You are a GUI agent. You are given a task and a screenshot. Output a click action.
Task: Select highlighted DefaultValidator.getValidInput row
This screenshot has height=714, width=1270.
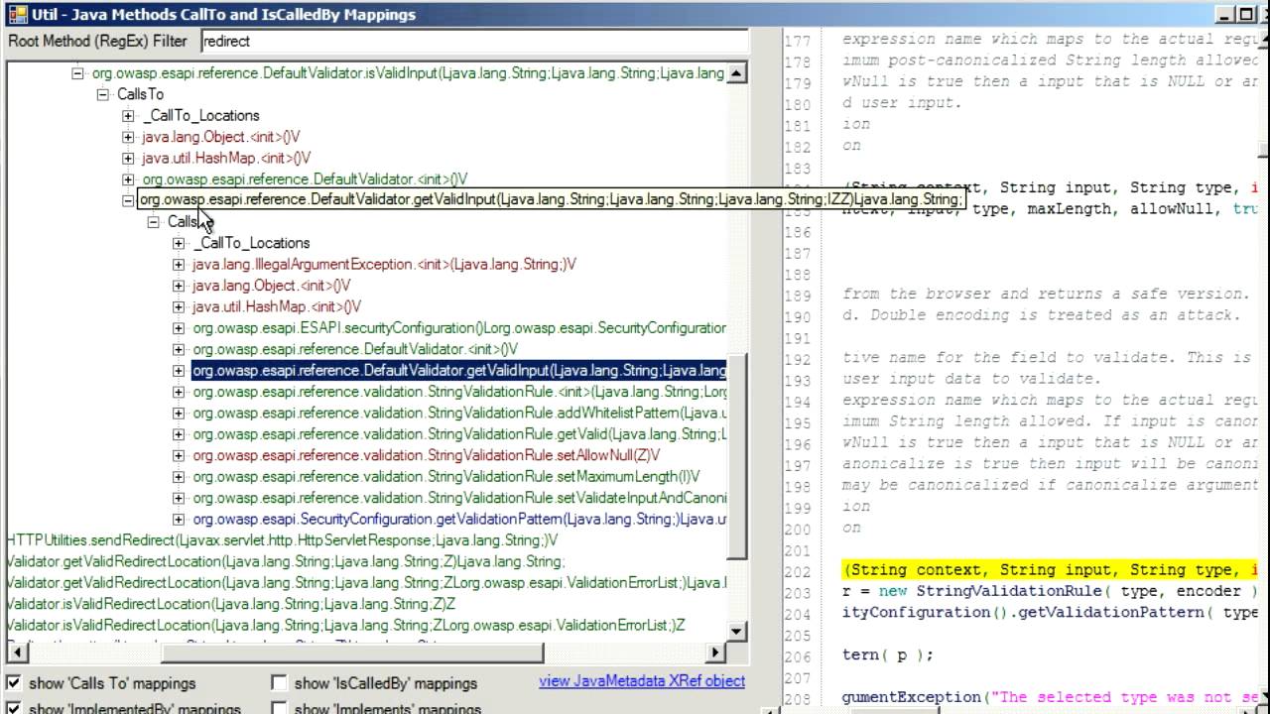[x=459, y=371]
